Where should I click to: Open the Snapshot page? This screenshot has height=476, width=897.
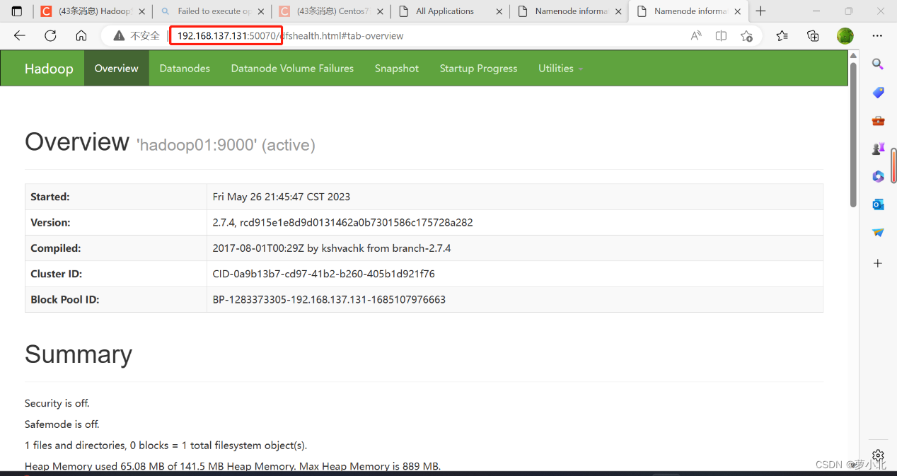coord(397,69)
